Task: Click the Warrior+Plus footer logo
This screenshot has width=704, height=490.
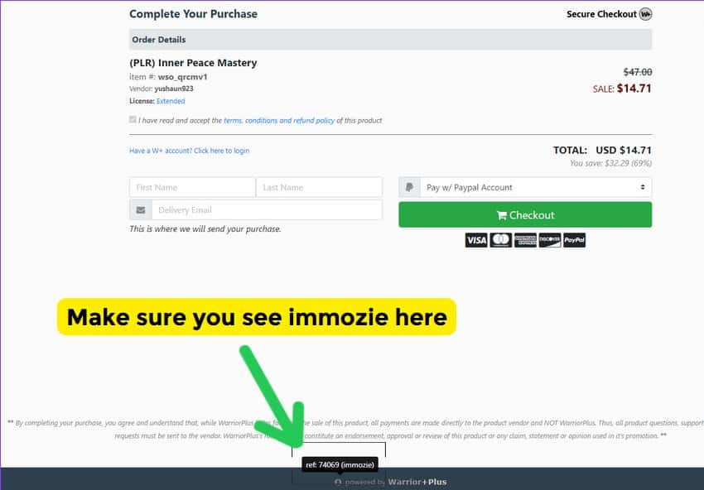Action: click(x=417, y=482)
